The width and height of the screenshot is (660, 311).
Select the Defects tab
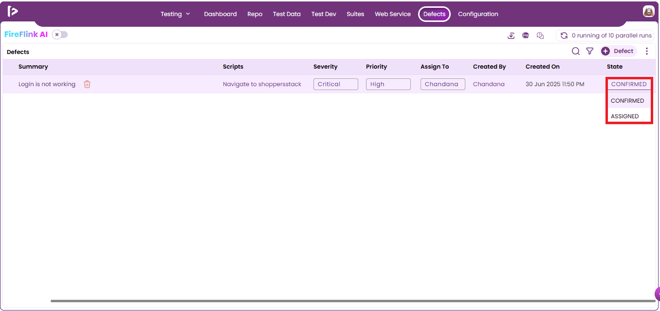coord(434,14)
